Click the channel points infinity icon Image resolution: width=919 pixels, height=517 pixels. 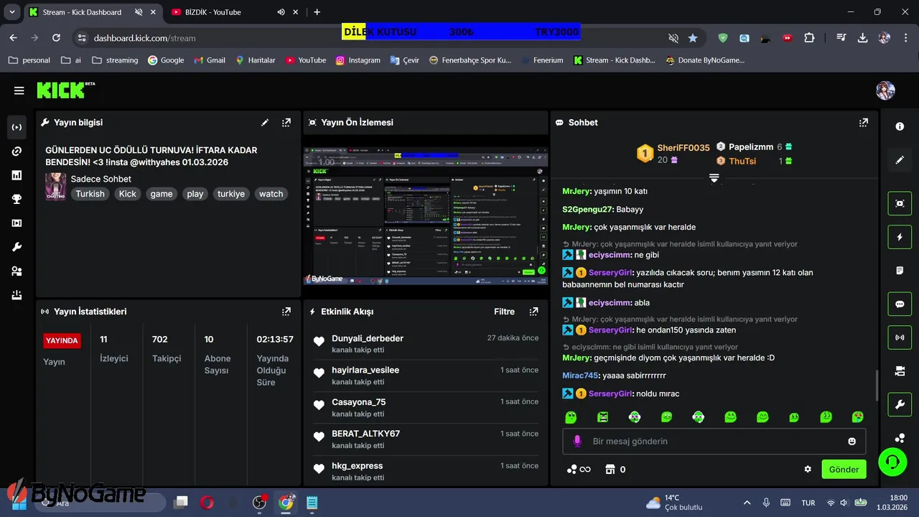click(579, 470)
